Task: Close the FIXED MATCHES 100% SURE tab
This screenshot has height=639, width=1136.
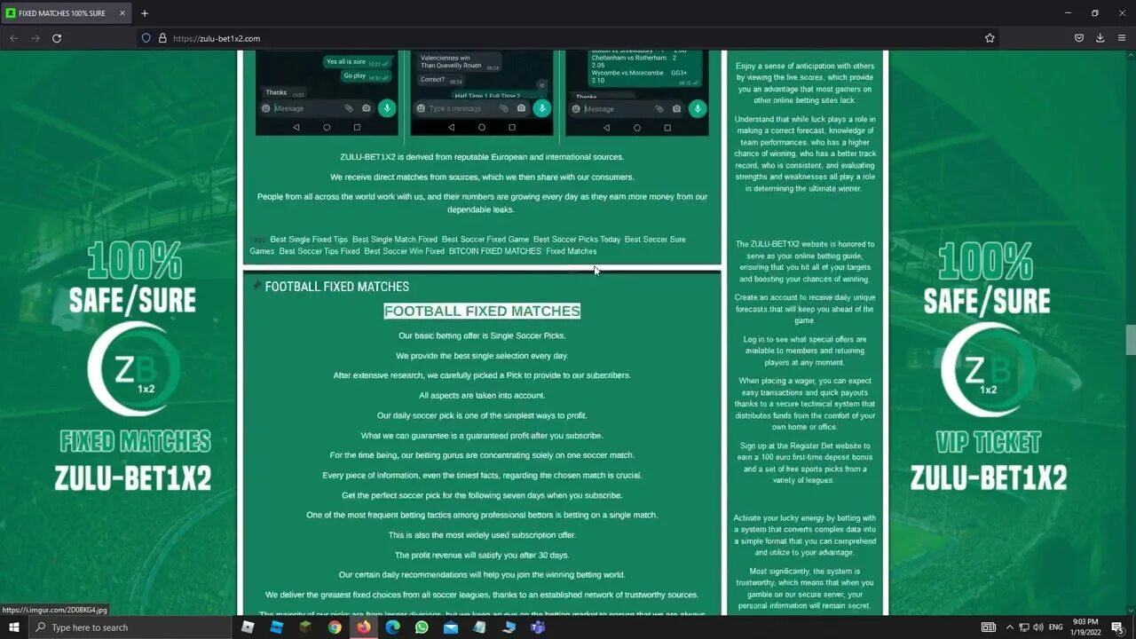Action: click(x=122, y=13)
